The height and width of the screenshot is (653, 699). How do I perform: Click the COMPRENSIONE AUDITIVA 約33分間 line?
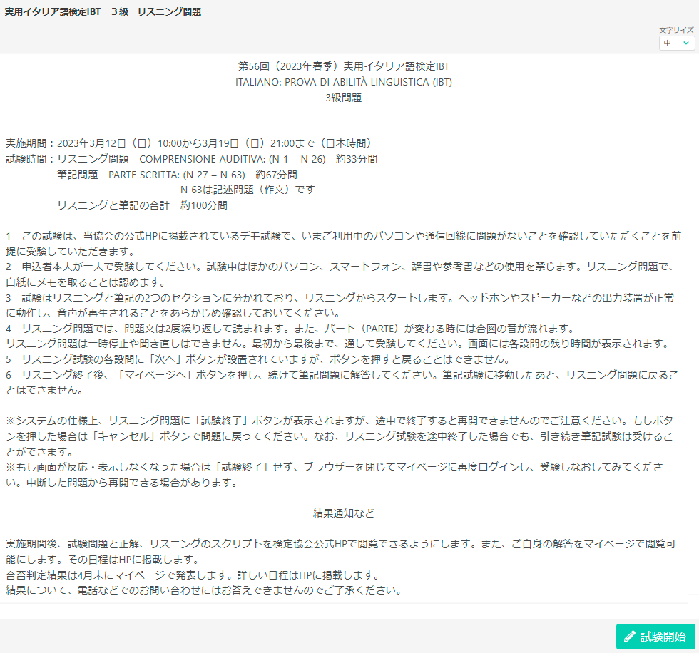pyautogui.click(x=192, y=159)
